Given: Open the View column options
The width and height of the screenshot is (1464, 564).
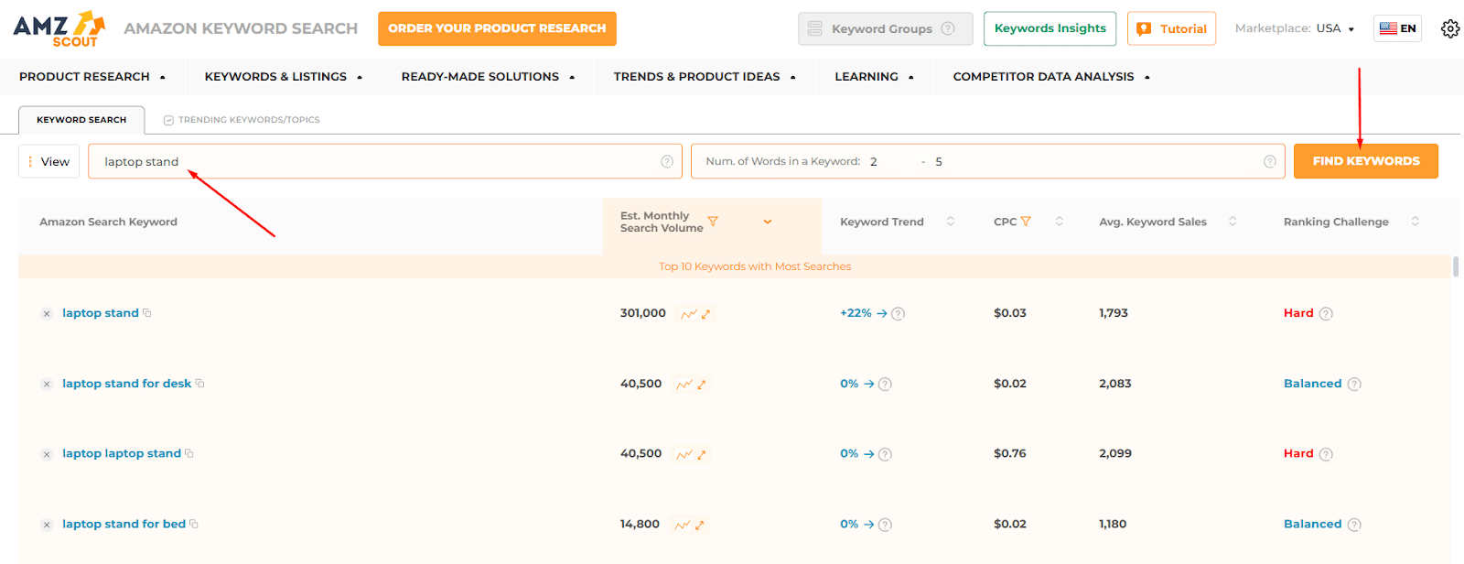Looking at the screenshot, I should [x=49, y=161].
